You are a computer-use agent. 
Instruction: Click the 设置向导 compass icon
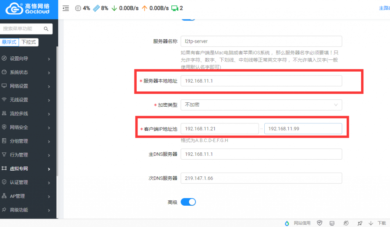point(4,58)
